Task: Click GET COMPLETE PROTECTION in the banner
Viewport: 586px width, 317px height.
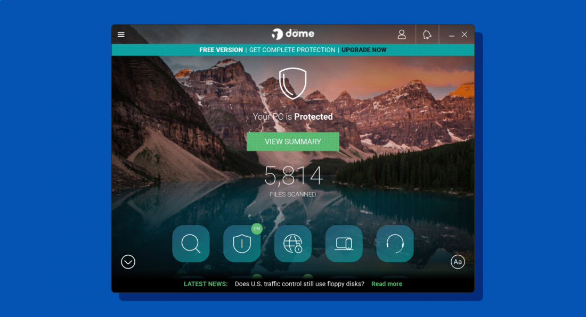Action: (x=292, y=49)
